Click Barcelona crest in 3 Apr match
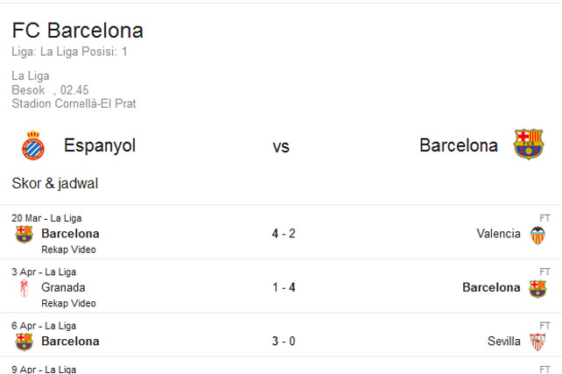The height and width of the screenshot is (374, 562). click(537, 289)
